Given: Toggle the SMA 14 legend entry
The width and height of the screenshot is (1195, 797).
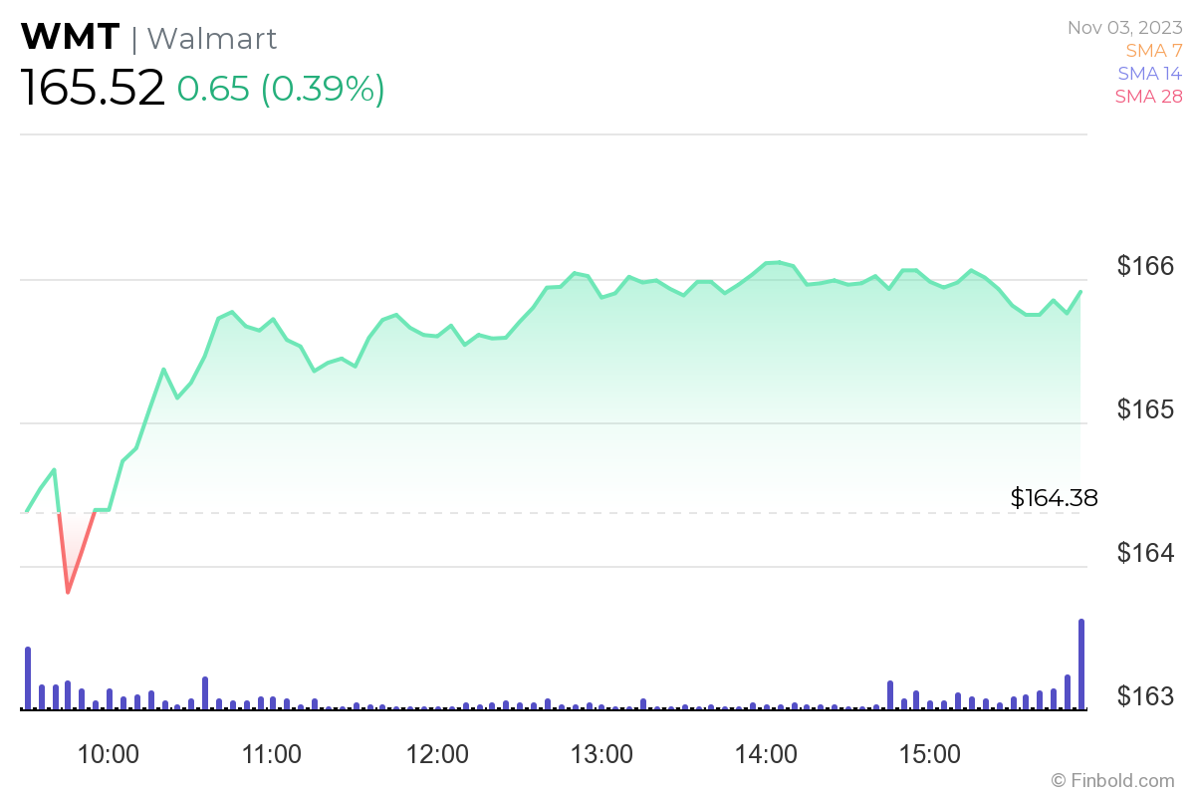Looking at the screenshot, I should point(1149,73).
